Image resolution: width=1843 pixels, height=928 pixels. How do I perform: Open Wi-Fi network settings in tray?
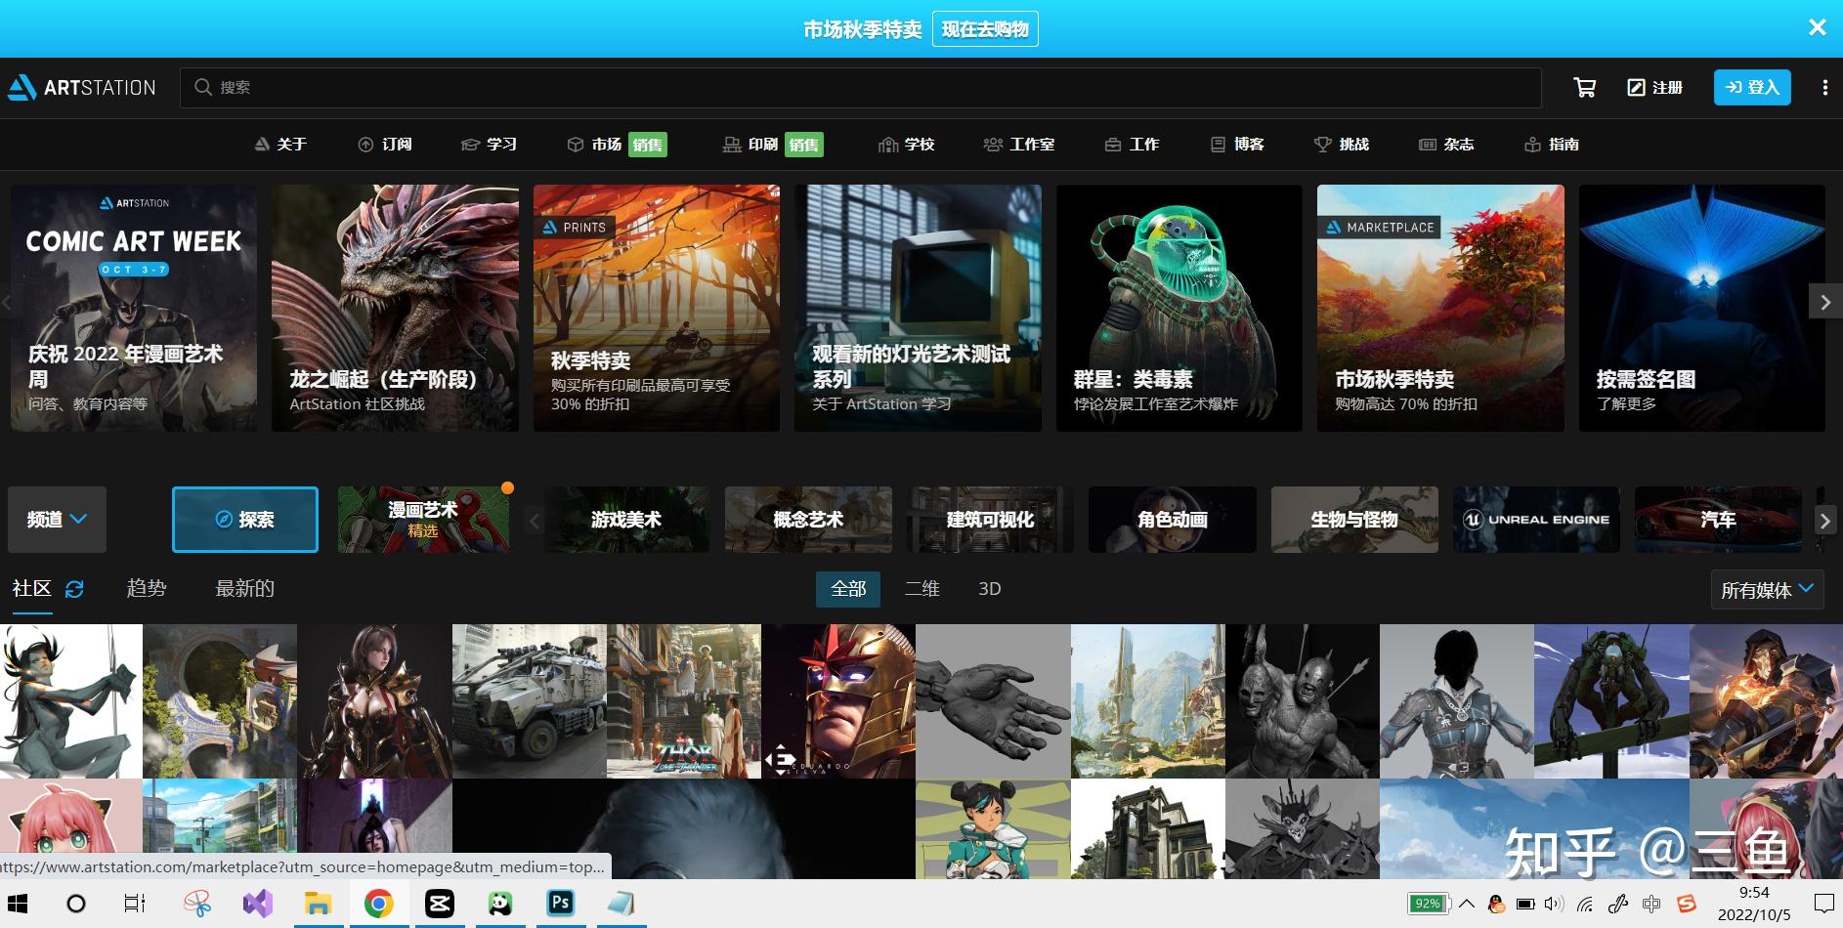tap(1585, 904)
